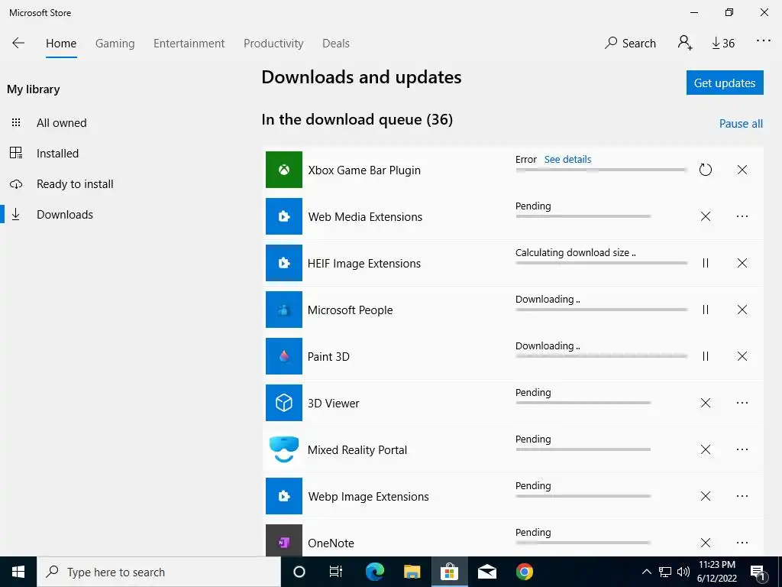
Task: Open the notification center icon
Action: [x=758, y=572]
